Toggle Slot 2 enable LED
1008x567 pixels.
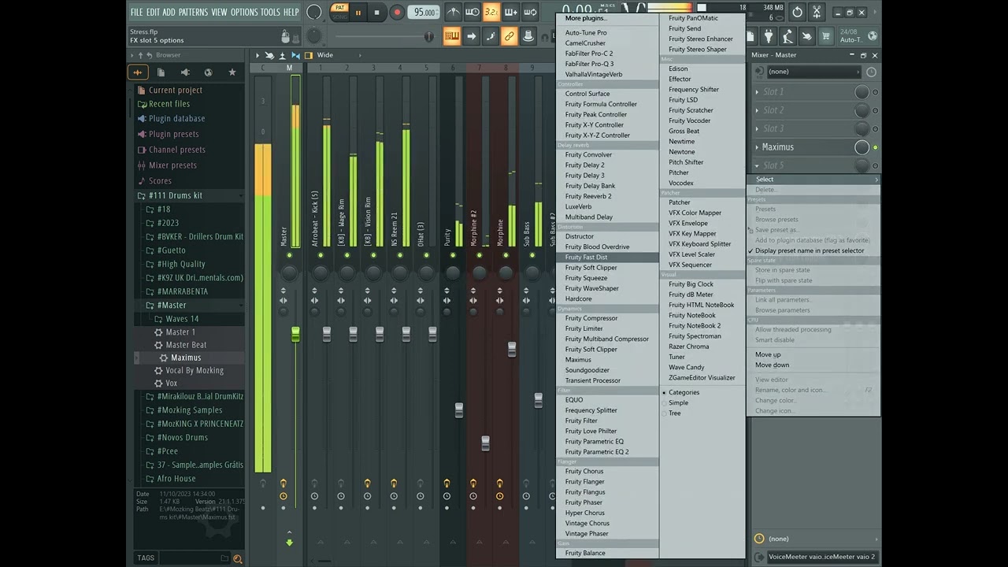(875, 110)
